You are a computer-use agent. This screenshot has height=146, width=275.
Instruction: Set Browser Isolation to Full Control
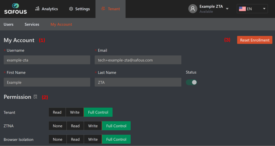[x=116, y=139]
